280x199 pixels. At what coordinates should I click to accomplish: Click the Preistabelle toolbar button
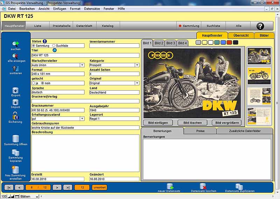click(62, 26)
